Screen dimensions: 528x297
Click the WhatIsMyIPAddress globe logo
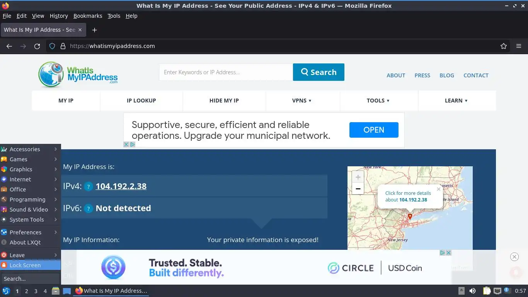tap(78, 74)
